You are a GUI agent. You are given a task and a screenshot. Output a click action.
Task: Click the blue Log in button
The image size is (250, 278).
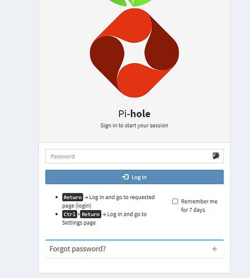coord(134,177)
